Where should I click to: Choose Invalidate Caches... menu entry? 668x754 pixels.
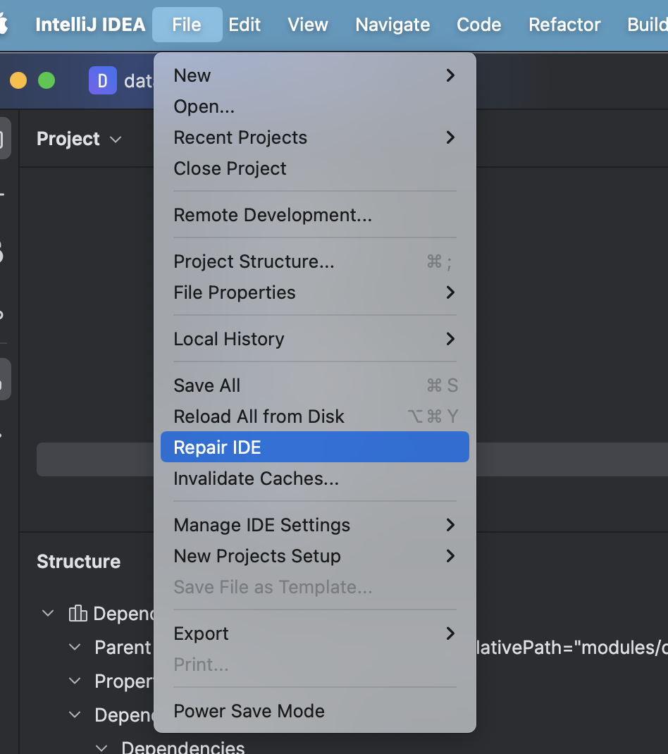pos(256,478)
